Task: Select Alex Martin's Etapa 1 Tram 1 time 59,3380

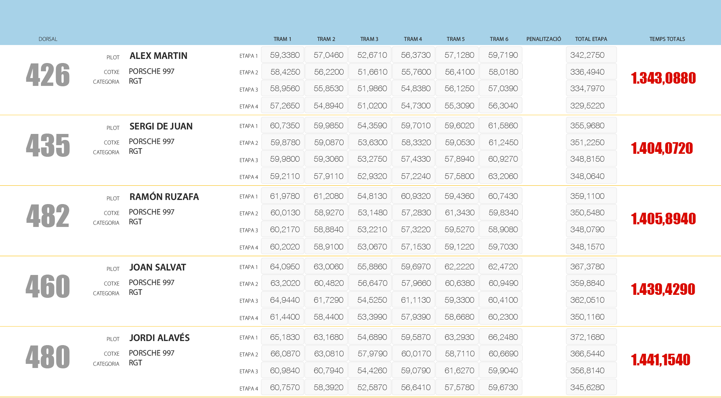Action: click(284, 55)
